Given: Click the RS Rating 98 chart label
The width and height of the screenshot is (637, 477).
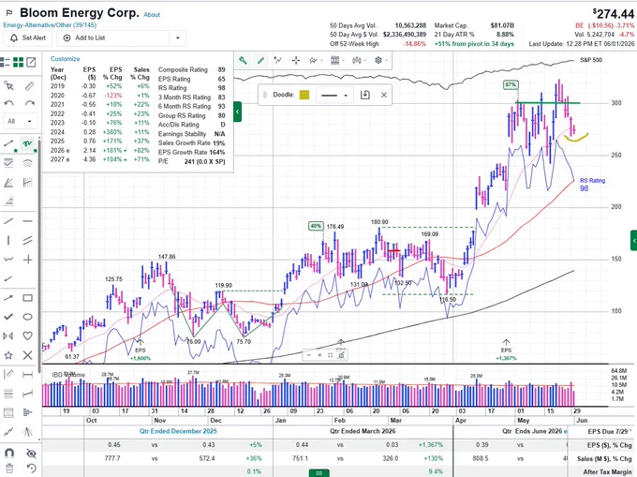Looking at the screenshot, I should coord(592,185).
